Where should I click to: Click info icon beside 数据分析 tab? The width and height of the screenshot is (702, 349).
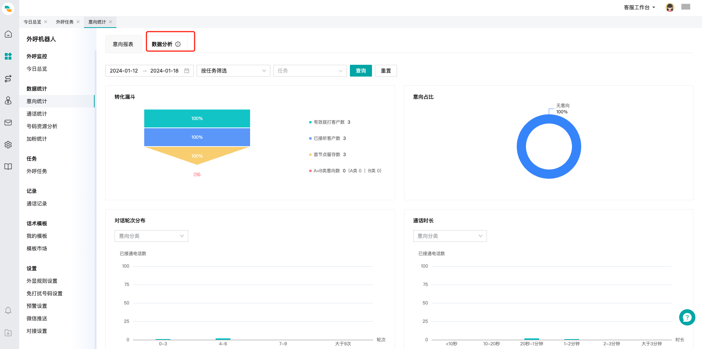click(x=178, y=44)
